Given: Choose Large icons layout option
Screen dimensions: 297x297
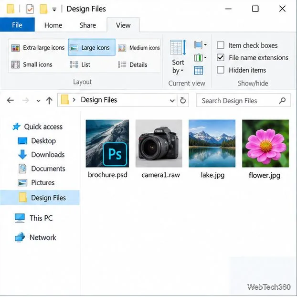Looking at the screenshot, I should (92, 47).
